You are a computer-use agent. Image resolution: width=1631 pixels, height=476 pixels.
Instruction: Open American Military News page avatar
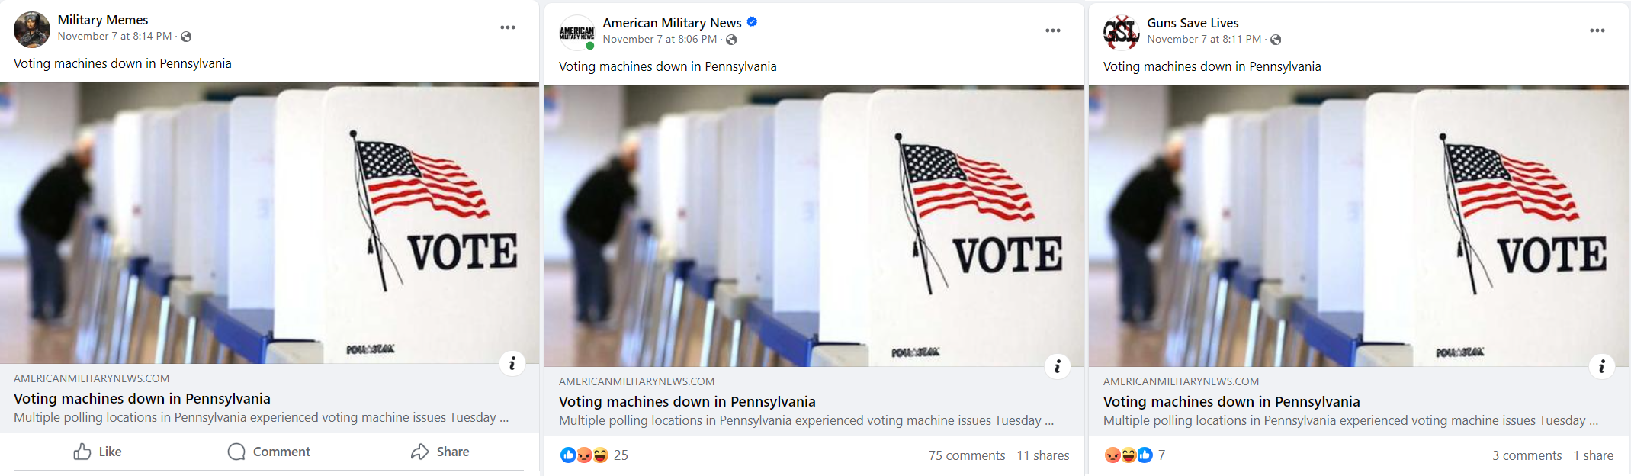577,33
